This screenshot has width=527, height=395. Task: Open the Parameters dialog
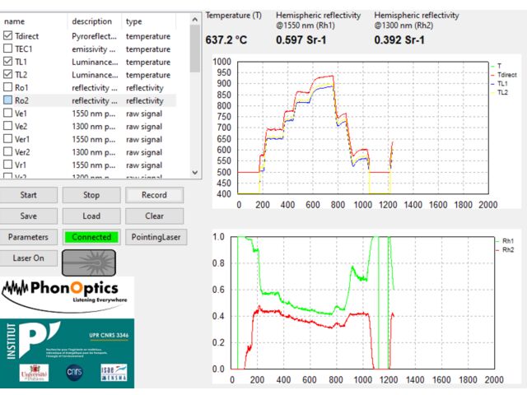[28, 237]
